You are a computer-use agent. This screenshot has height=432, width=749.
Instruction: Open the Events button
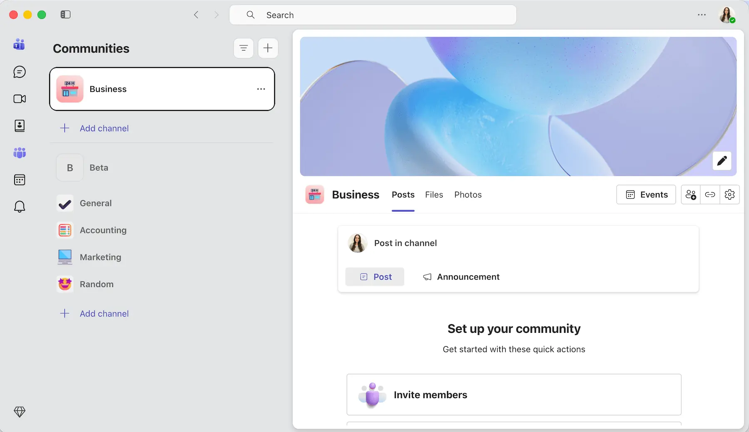[646, 195]
